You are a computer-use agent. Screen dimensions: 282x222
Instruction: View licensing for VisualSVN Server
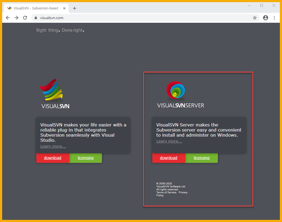coord(202,158)
